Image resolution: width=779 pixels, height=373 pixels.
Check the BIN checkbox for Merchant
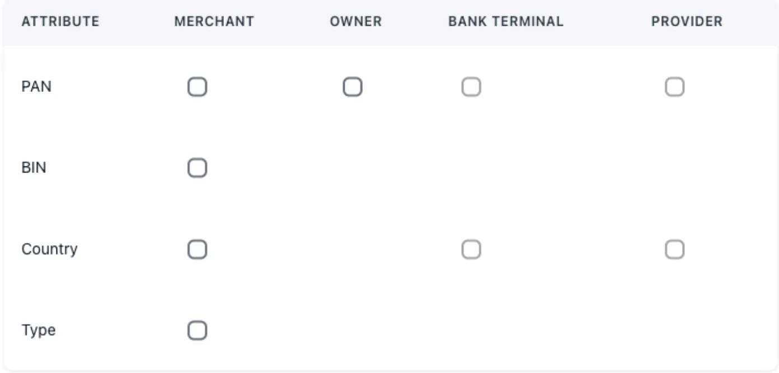[x=197, y=167]
